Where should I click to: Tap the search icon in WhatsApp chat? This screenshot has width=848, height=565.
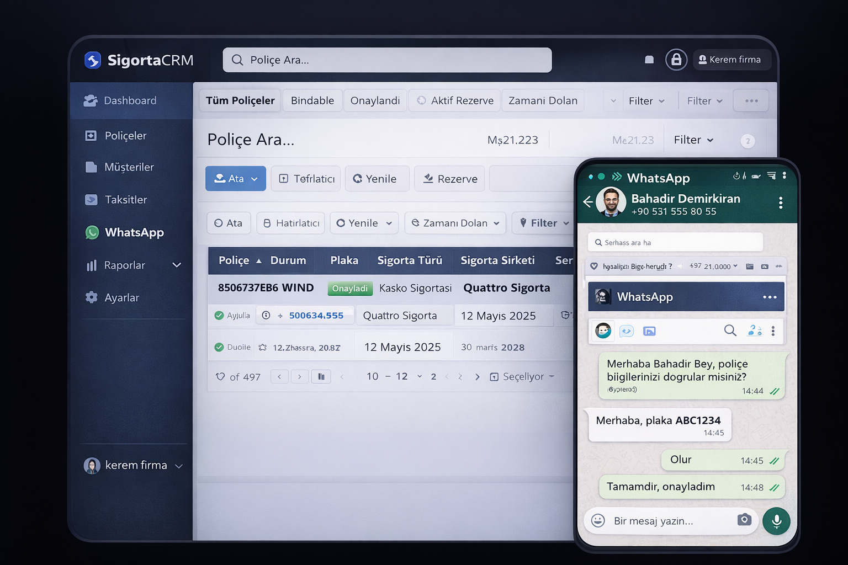[x=730, y=331]
